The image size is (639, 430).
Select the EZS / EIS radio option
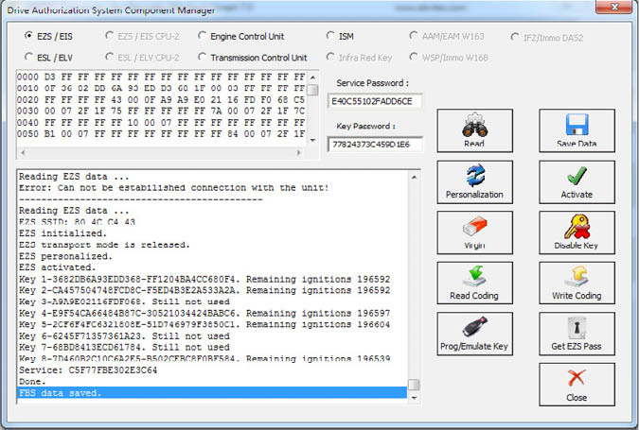pos(29,36)
